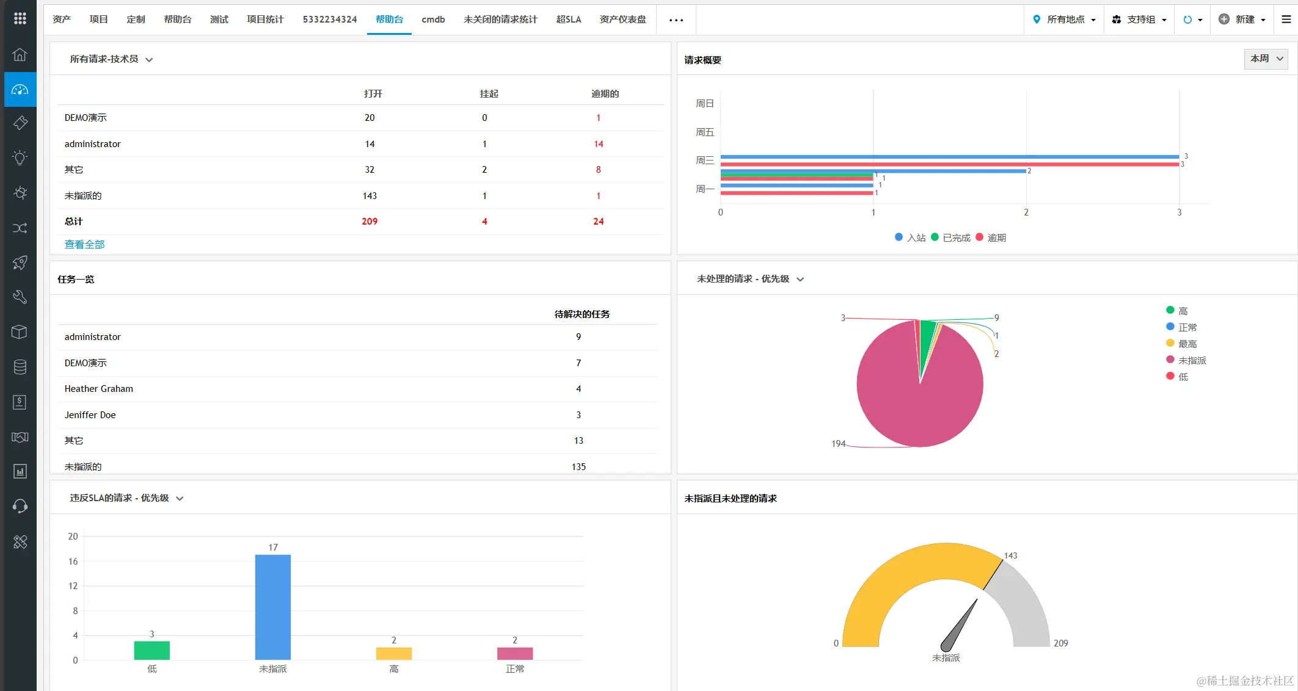Switch to the cmdb dashboard tab

tap(433, 20)
